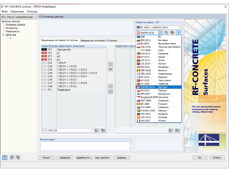The height and width of the screenshot is (172, 229).
Task: Click the Расчет button
Action: tap(46, 158)
